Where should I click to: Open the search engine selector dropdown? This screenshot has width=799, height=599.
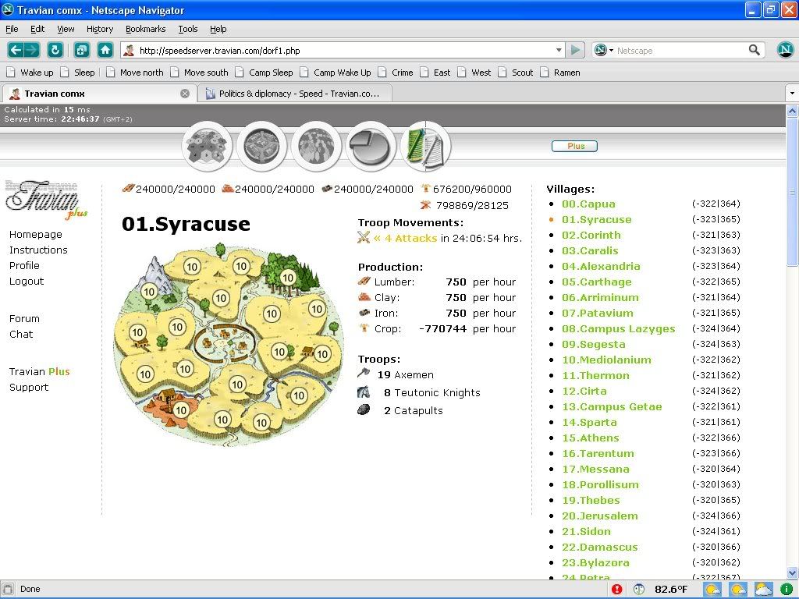(x=604, y=50)
